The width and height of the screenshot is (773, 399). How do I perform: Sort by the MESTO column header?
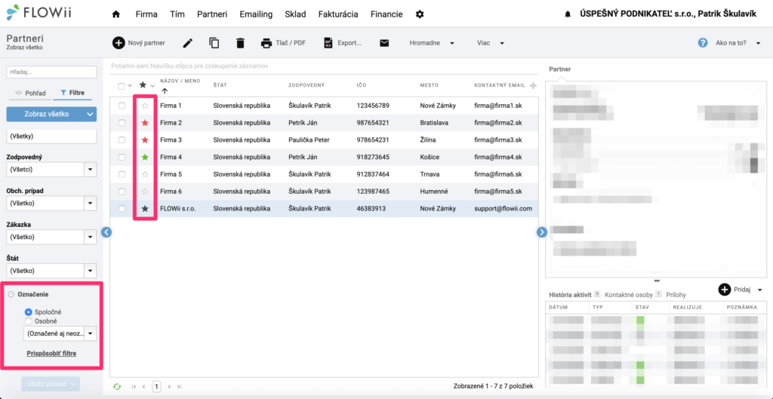click(x=429, y=86)
